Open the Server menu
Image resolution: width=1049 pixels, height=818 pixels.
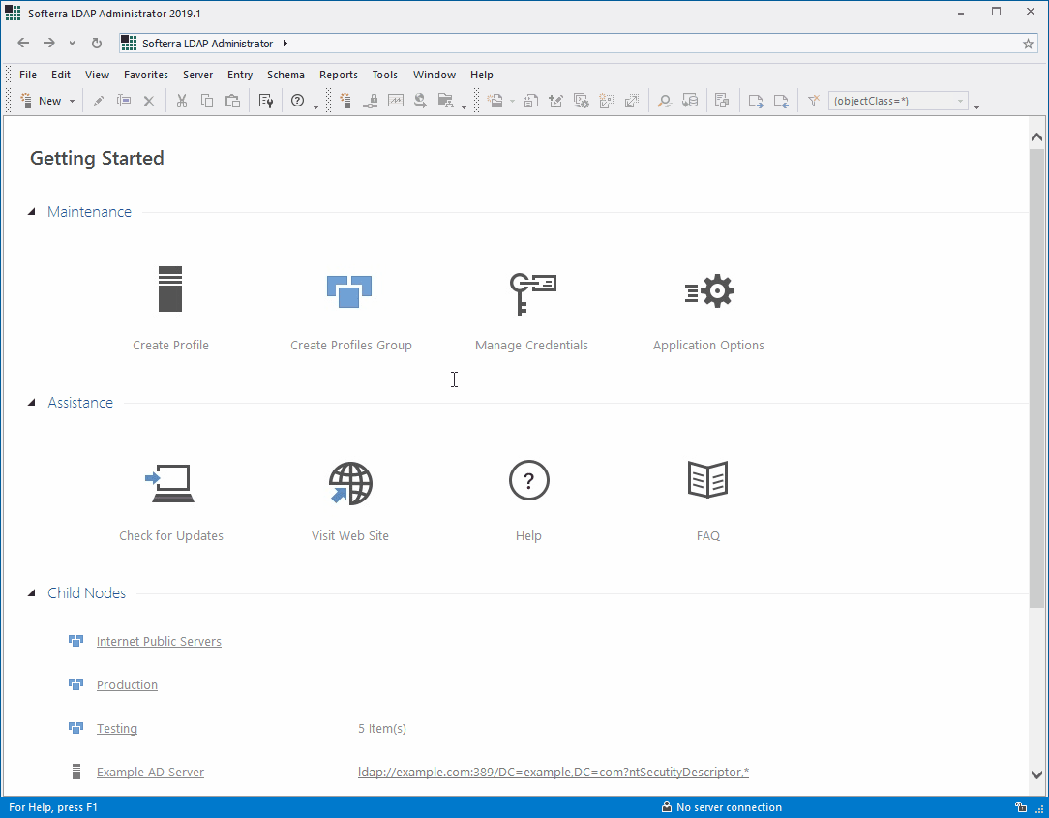pos(198,75)
